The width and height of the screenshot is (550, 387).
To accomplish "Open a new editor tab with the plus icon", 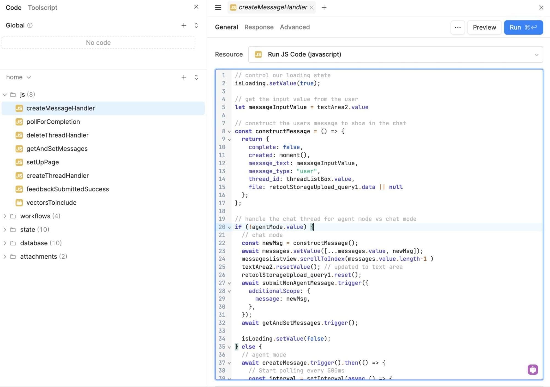I will [324, 7].
